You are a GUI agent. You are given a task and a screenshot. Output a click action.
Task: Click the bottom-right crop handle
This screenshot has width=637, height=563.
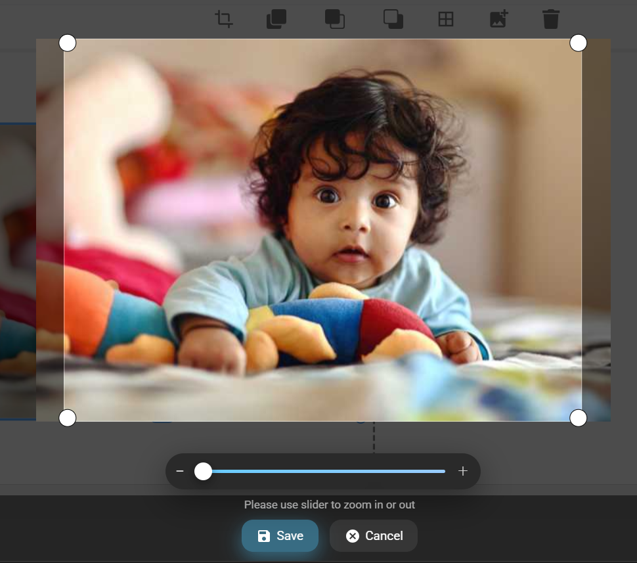pos(578,418)
